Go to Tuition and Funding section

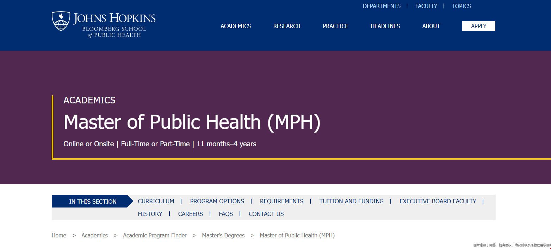click(351, 201)
